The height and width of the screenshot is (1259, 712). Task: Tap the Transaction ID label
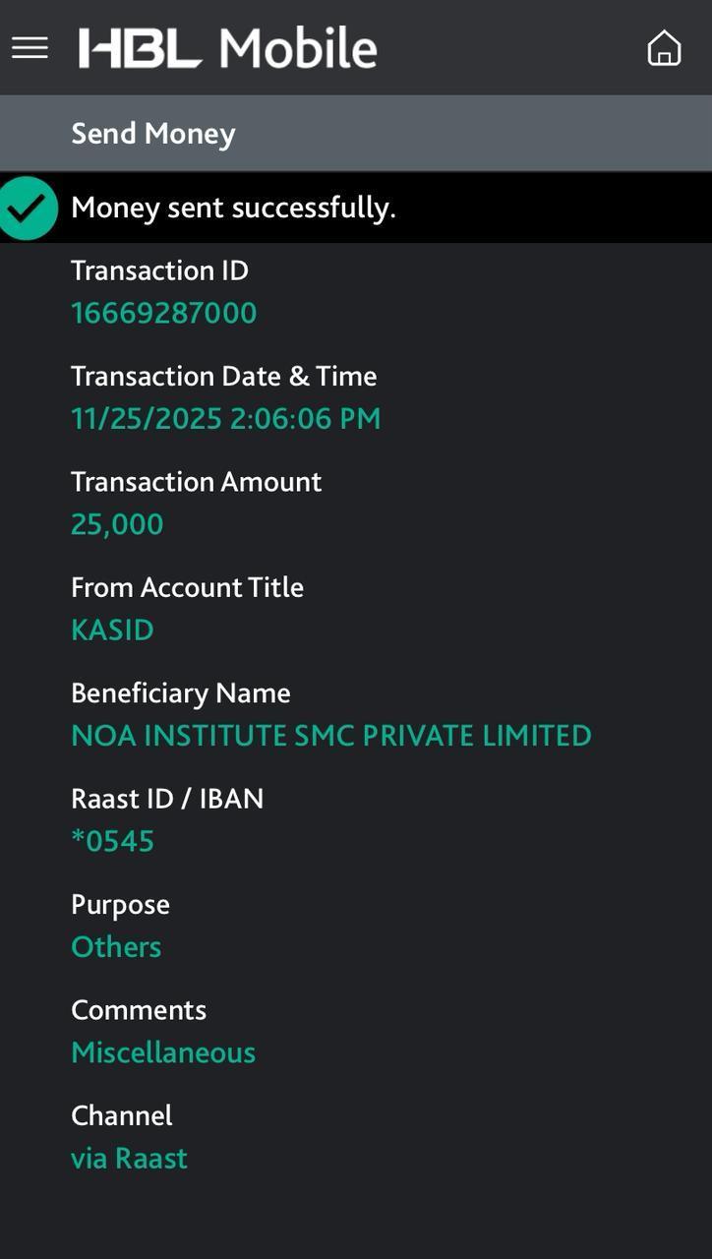159,270
